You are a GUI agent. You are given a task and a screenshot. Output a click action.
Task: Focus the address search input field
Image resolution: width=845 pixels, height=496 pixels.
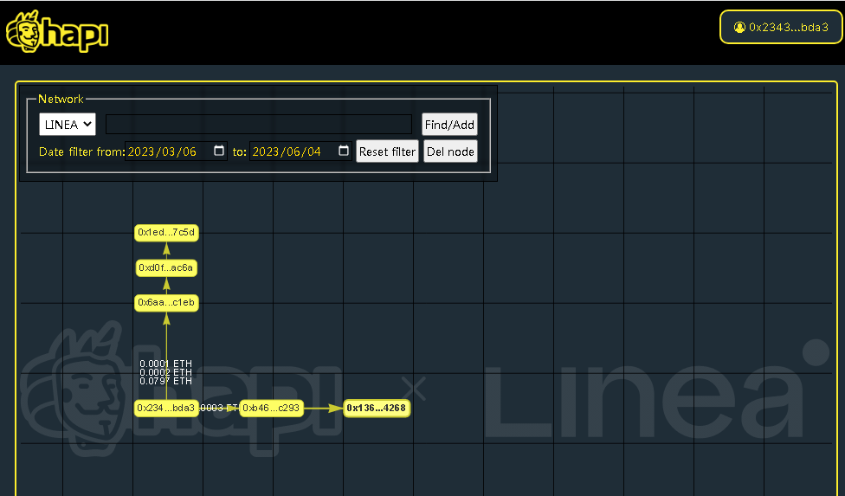[259, 125]
